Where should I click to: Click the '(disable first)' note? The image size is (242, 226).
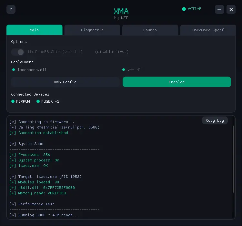point(112,52)
